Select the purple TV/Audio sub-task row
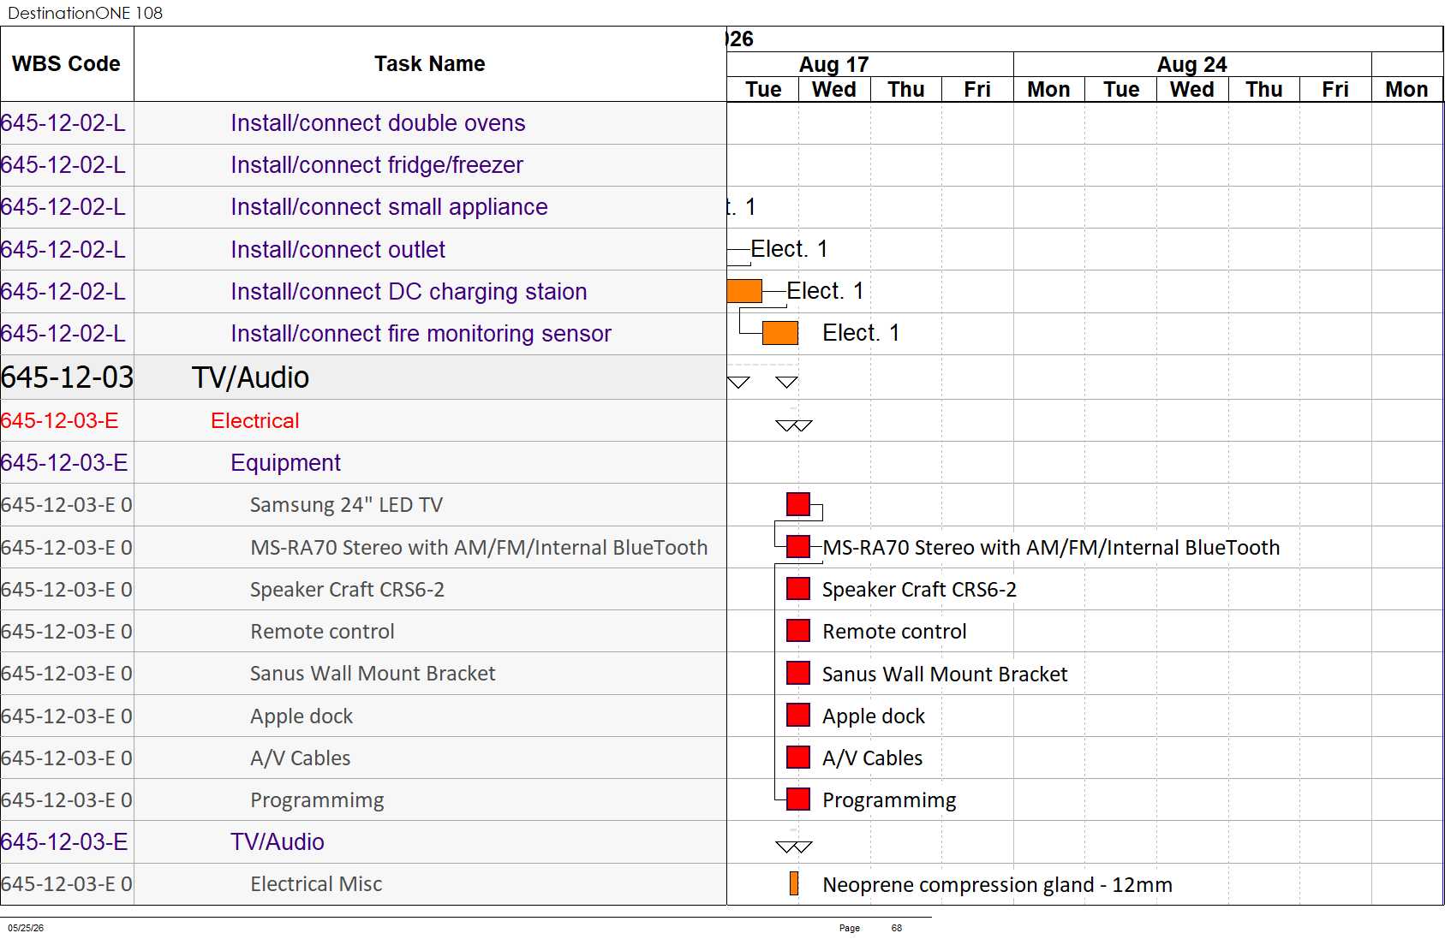The width and height of the screenshot is (1445, 939). click(363, 841)
